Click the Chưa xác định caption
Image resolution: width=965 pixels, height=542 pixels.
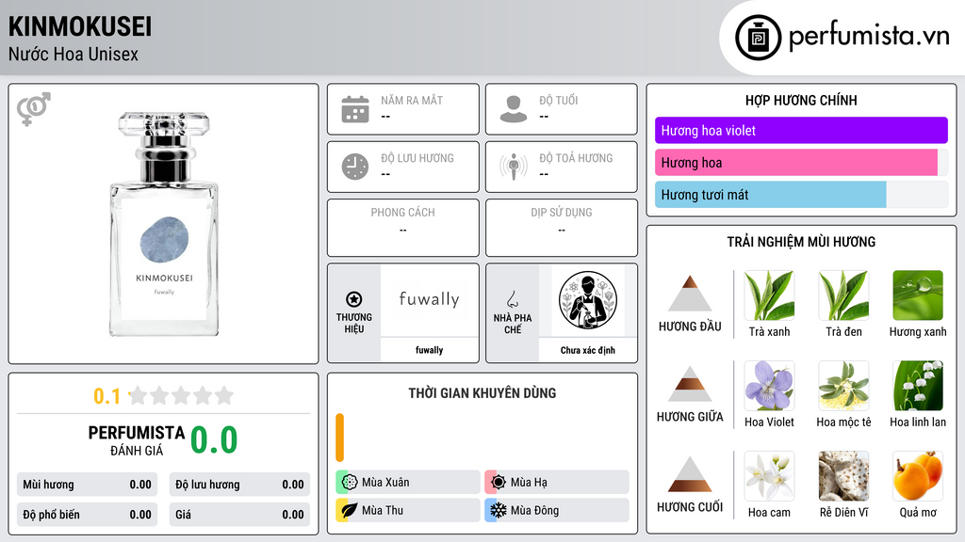pyautogui.click(x=588, y=350)
